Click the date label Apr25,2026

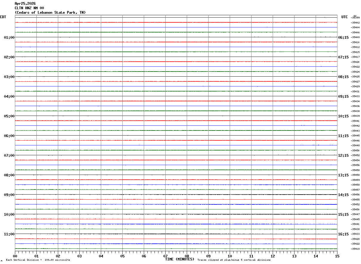(x=25, y=4)
